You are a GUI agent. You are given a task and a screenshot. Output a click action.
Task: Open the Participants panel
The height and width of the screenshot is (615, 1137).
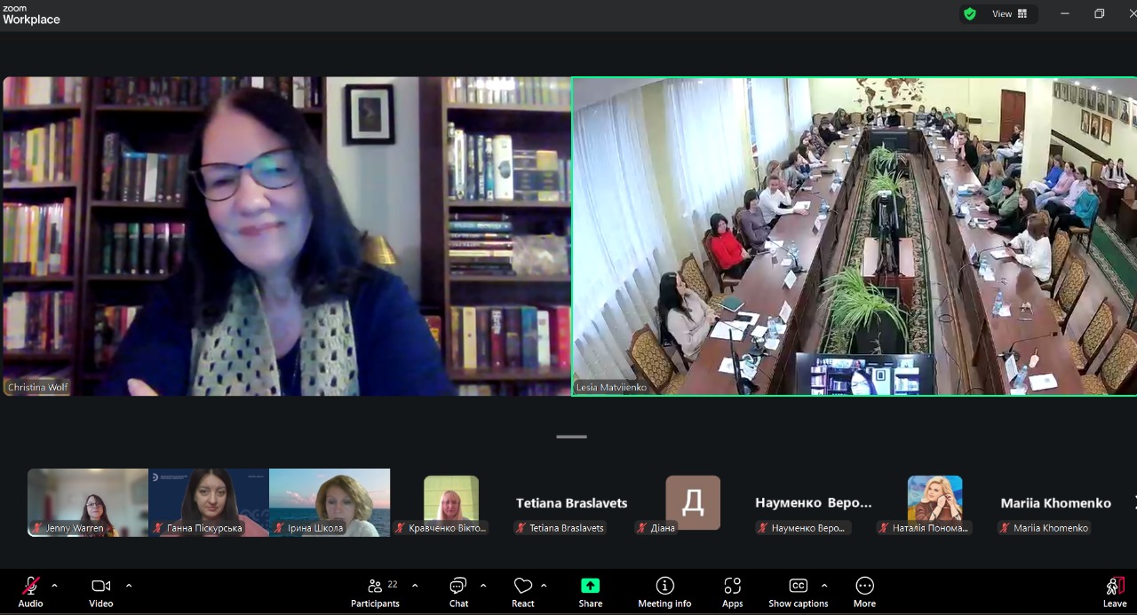click(x=376, y=592)
